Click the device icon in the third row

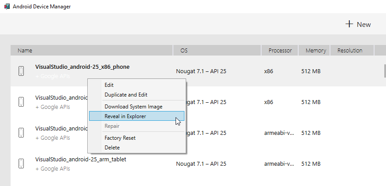[x=21, y=133]
